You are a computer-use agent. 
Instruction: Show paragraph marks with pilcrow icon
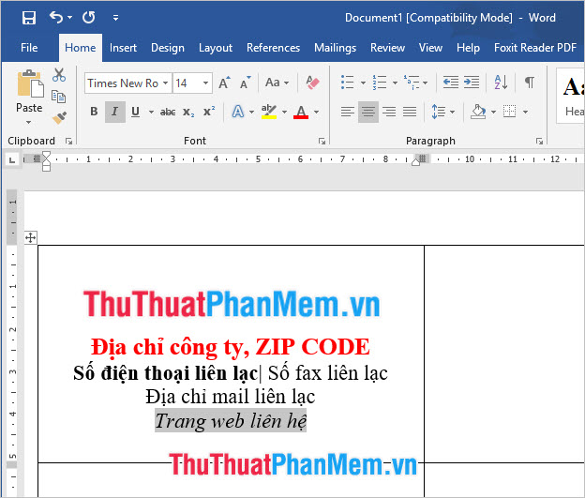530,83
